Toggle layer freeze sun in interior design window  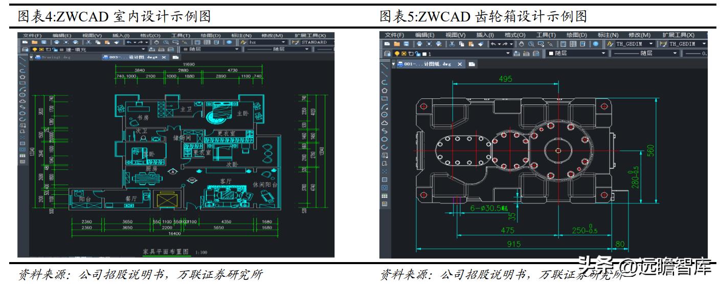(x=41, y=49)
